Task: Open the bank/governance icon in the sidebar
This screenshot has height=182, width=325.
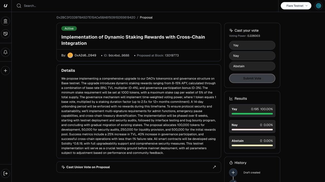Action: click(6, 21)
